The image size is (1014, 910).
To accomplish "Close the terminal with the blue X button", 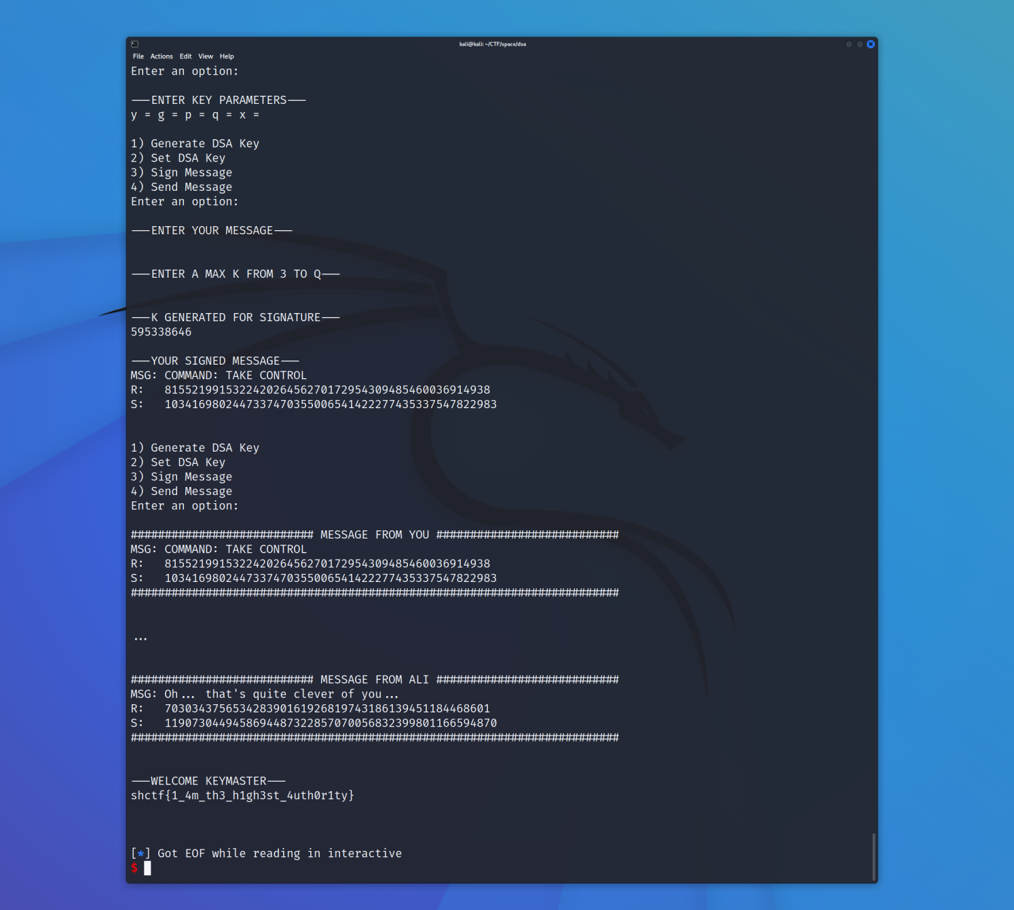I will pyautogui.click(x=871, y=44).
